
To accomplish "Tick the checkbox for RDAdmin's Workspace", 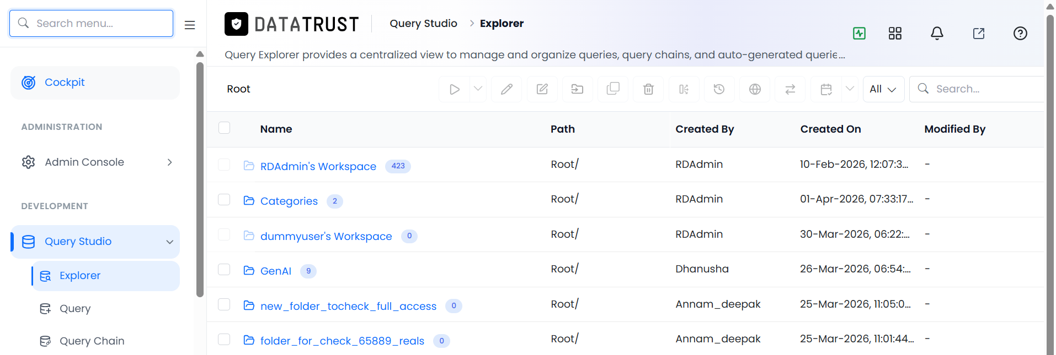I will coord(224,165).
